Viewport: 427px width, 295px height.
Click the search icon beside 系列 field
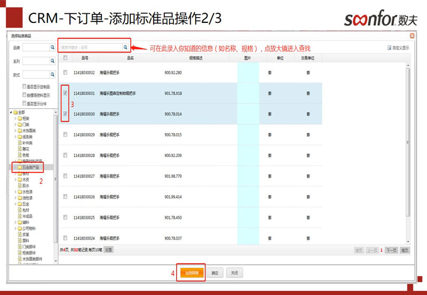pos(52,61)
